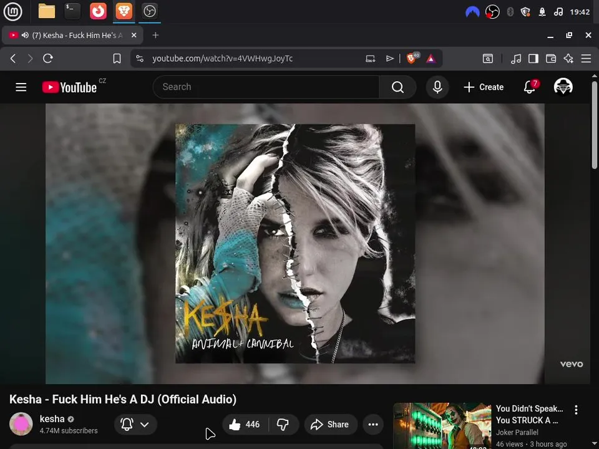Click the video player to pause
599x449 pixels.
coord(295,244)
